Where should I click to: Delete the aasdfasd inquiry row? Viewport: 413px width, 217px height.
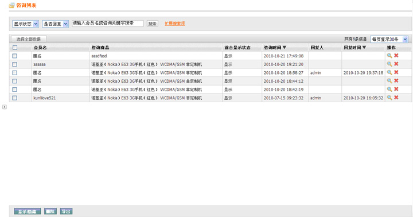[396, 56]
